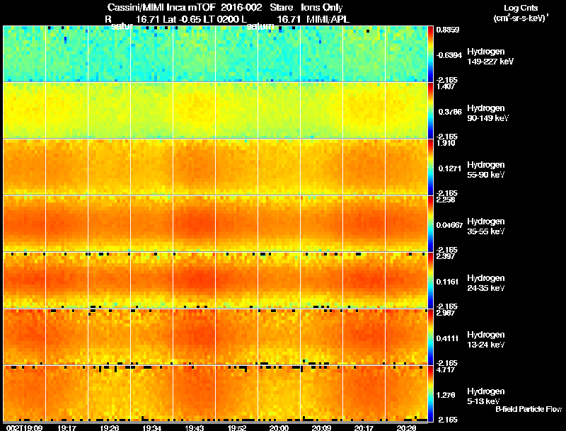Click the 20:09 time axis label
This screenshot has height=431, width=566.
click(x=321, y=428)
